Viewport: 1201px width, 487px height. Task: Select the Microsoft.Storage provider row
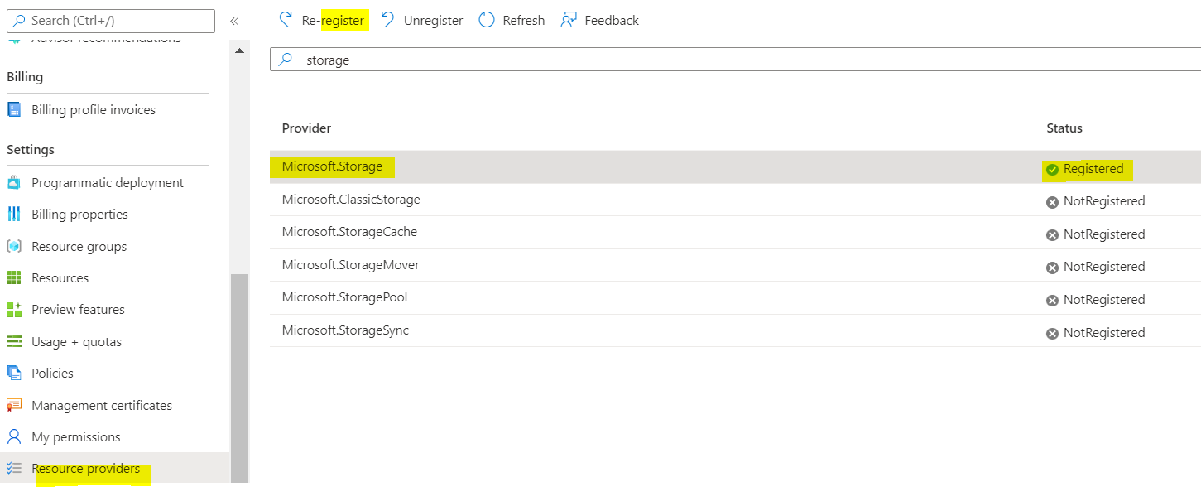[x=735, y=167]
